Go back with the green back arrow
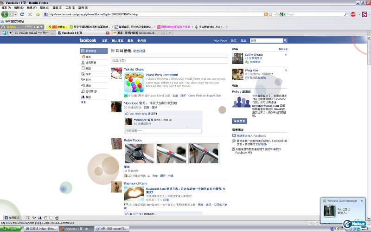 coord(5,14)
